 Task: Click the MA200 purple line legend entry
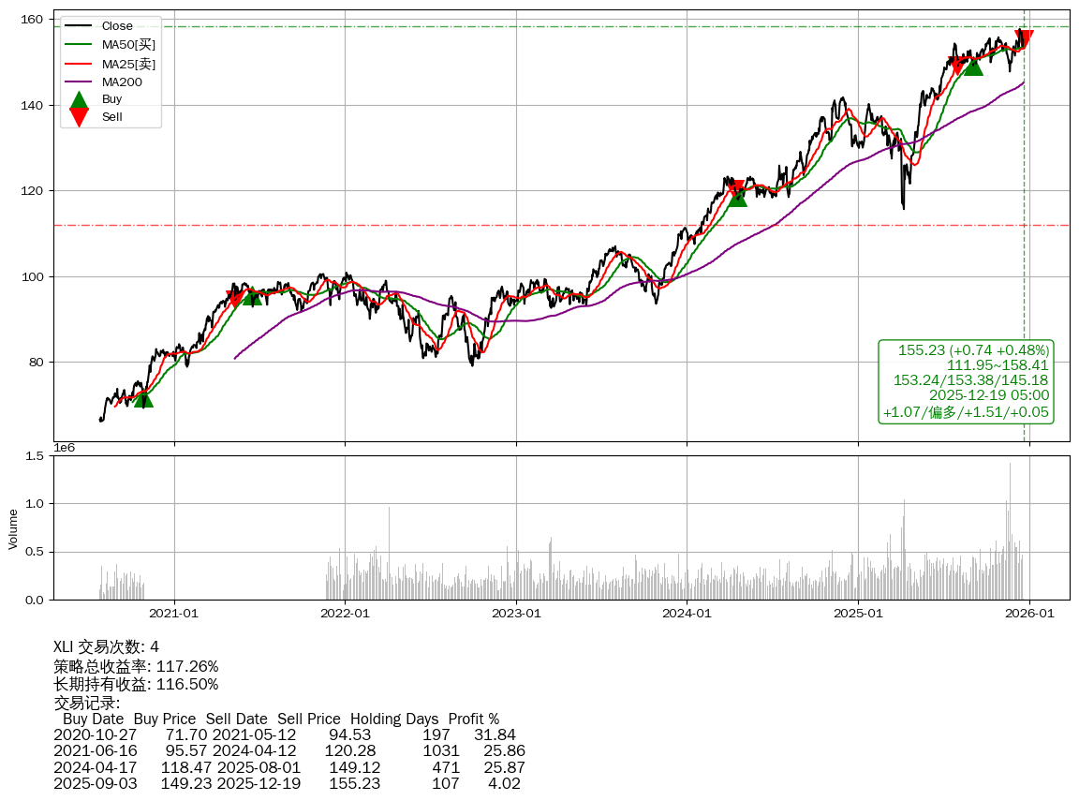[122, 82]
